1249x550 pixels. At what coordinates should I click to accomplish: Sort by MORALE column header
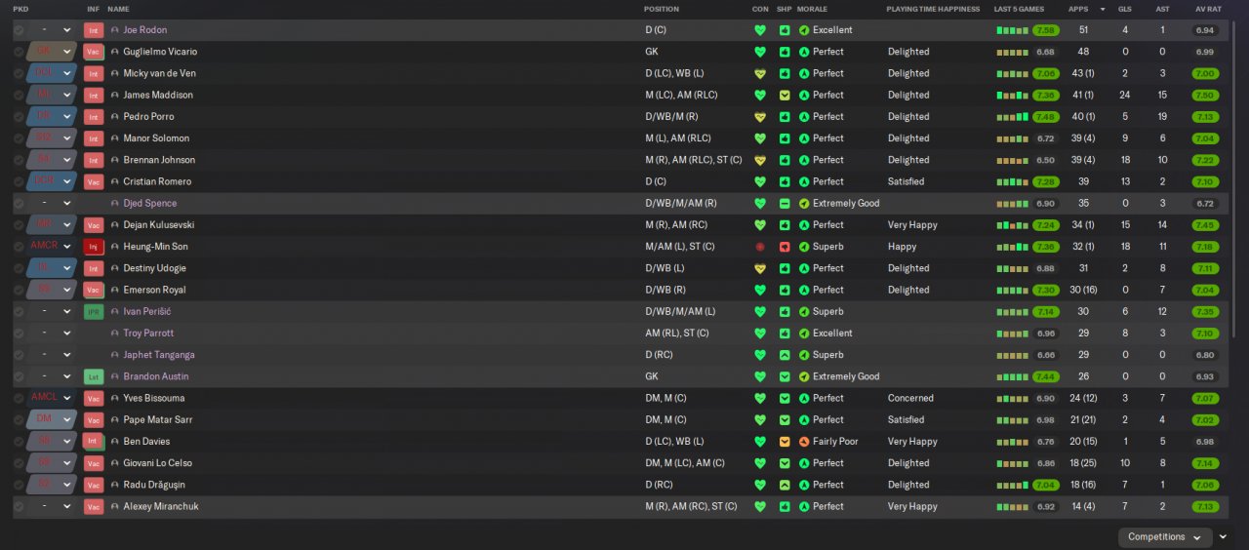(x=812, y=9)
